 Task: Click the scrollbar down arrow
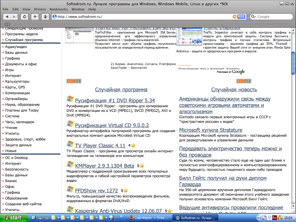point(293,206)
